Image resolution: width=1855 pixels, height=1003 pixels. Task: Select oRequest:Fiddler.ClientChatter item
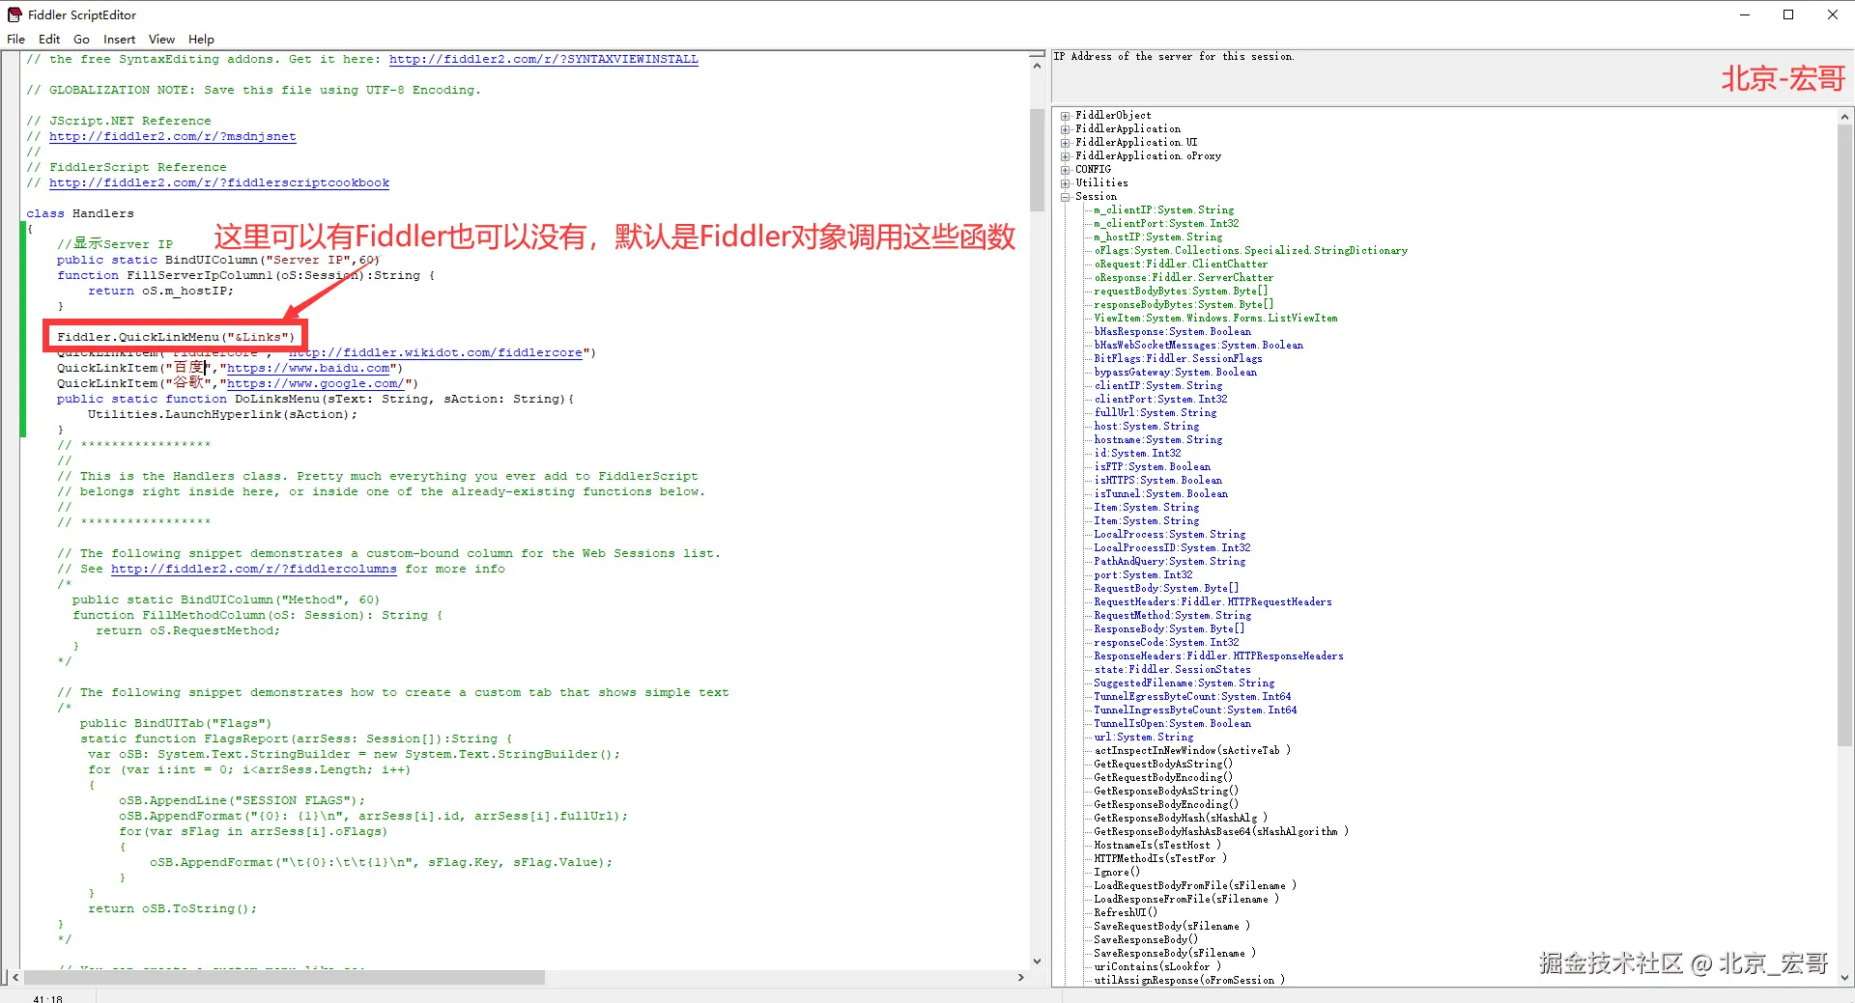(x=1181, y=265)
